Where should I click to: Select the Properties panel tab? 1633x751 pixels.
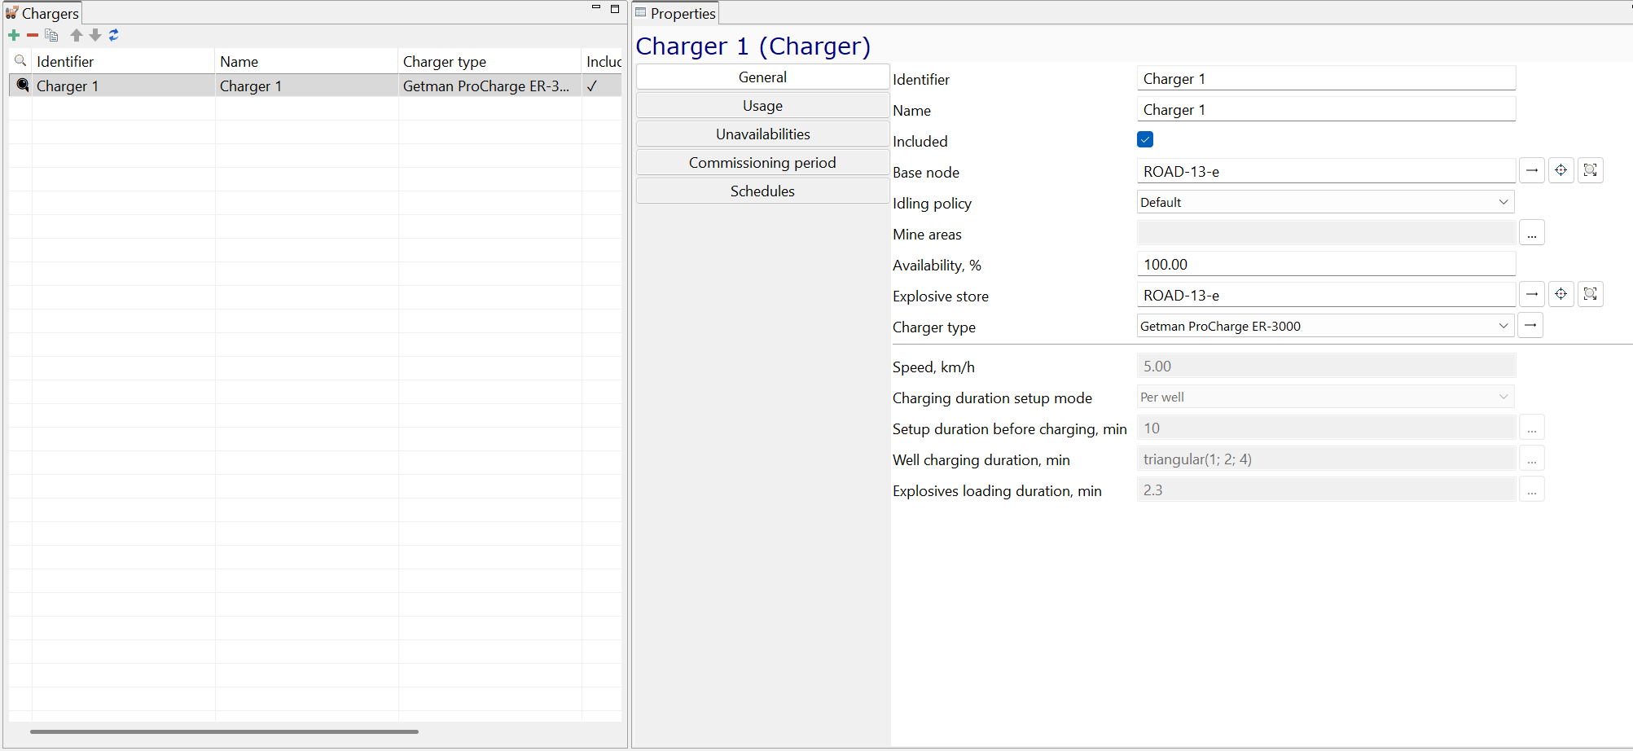click(675, 13)
